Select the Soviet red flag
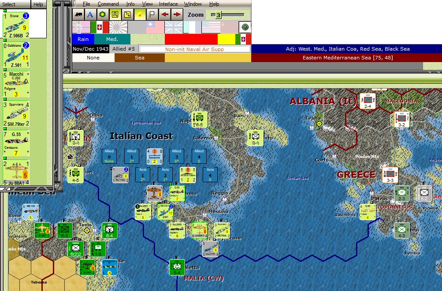Image resolution: width=442 pixels, height=291 pixels. click(x=229, y=27)
